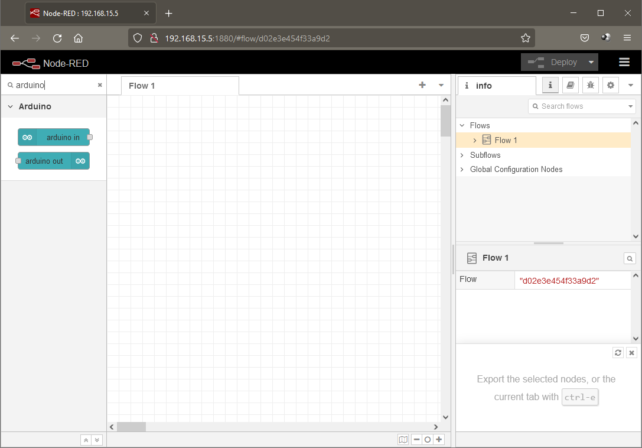Add a new flow with plus icon
Image resolution: width=642 pixels, height=448 pixels.
[422, 85]
